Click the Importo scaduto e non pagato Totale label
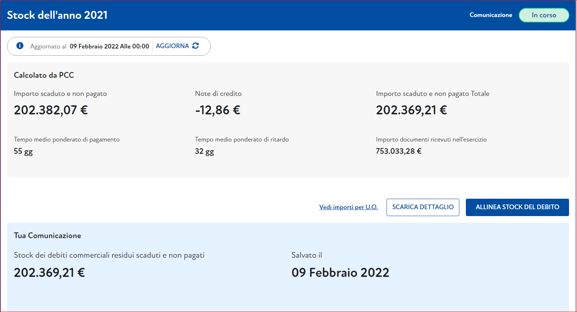The height and width of the screenshot is (312, 577). 433,94
